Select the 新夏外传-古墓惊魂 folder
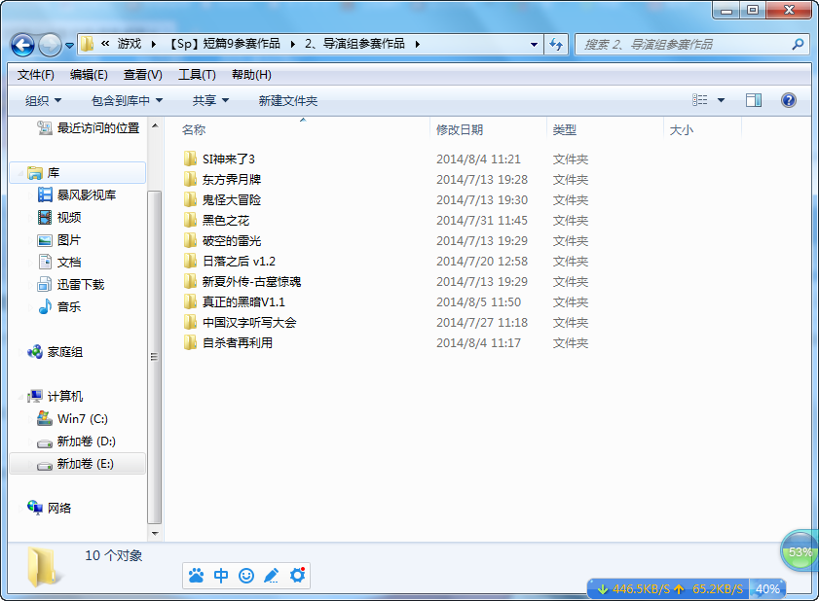 (x=242, y=281)
